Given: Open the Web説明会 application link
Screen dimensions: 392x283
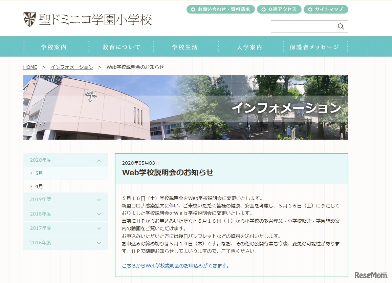Looking at the screenshot, I should coord(175,266).
